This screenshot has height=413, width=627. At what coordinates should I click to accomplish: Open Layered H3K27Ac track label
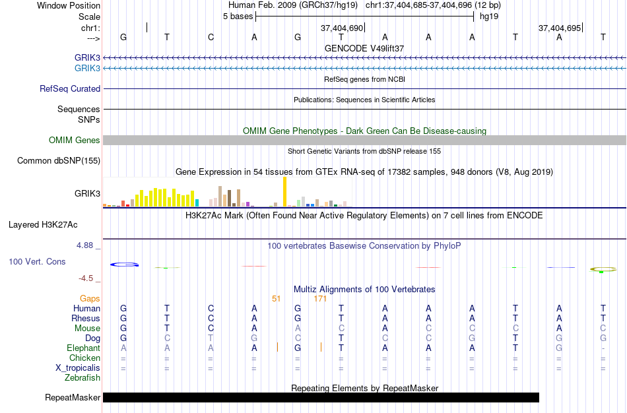[43, 225]
